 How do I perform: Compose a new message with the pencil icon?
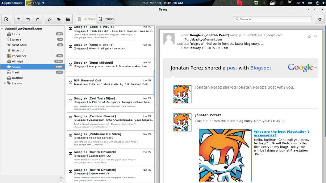click(x=7, y=19)
